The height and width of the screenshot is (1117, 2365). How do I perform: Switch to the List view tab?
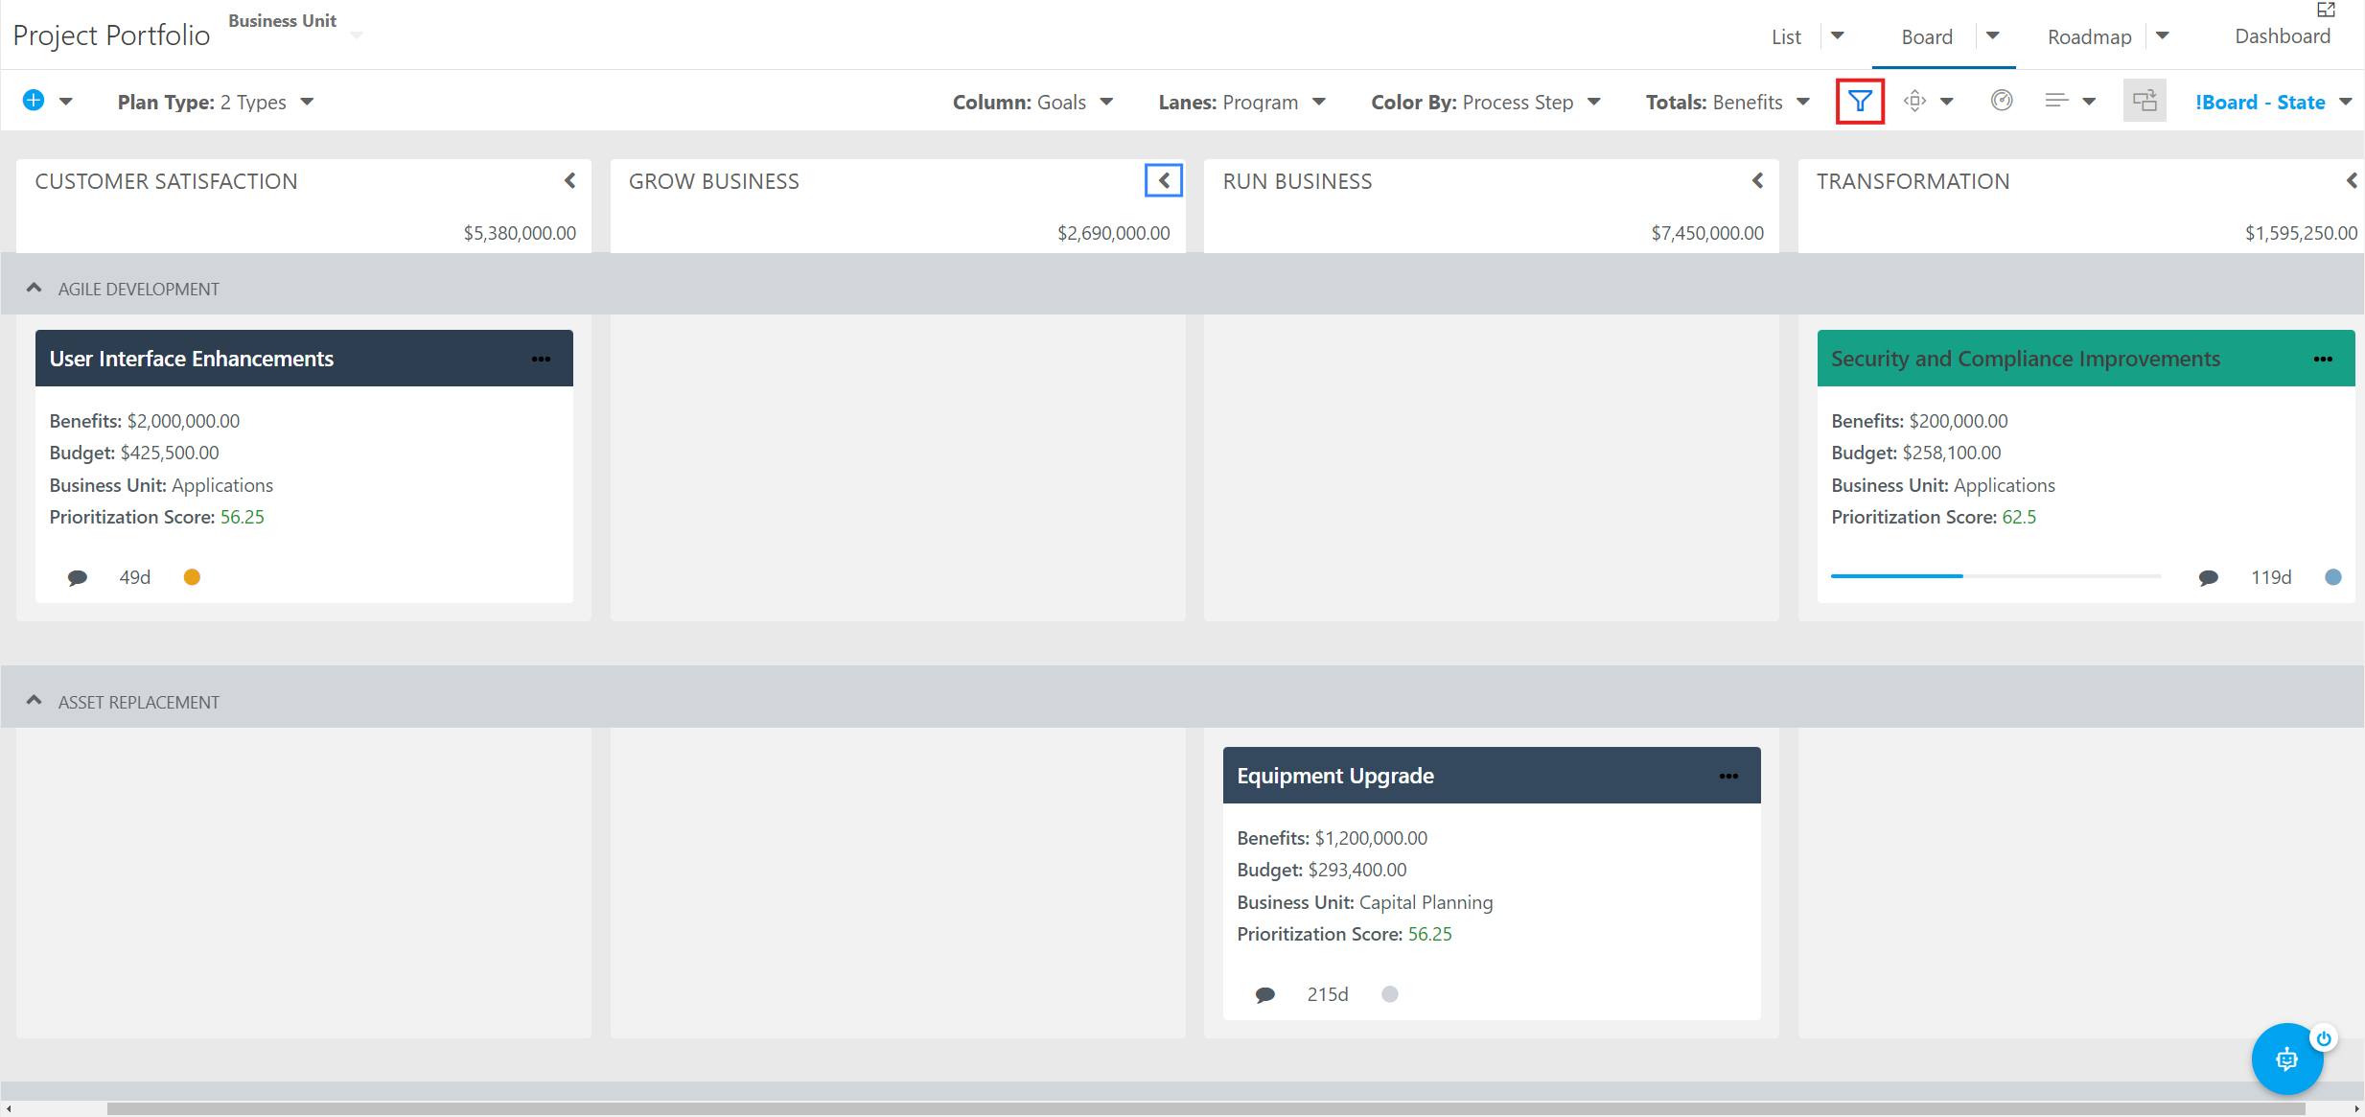click(1786, 36)
